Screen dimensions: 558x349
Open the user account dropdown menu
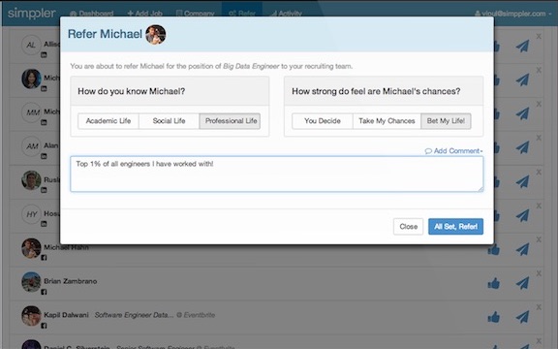coord(512,14)
